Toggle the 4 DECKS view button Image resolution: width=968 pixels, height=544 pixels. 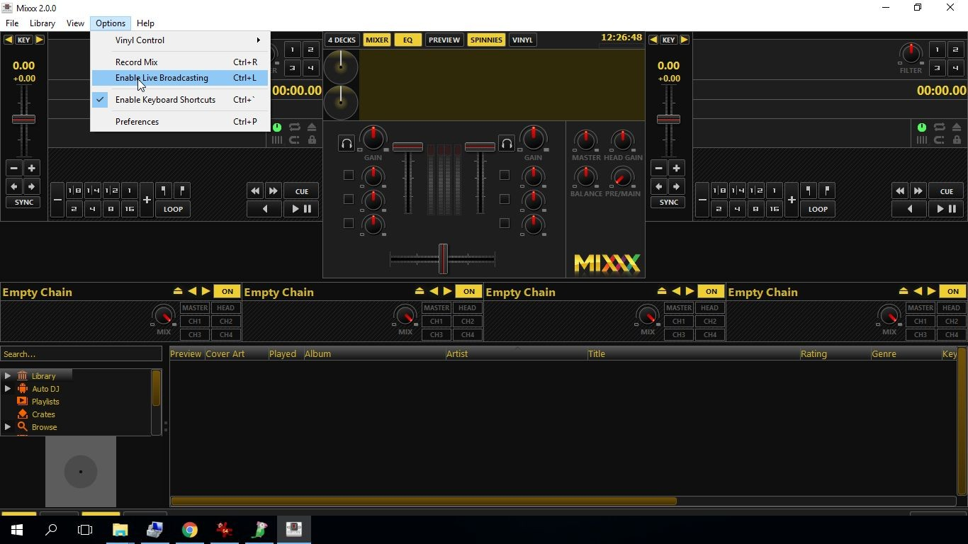[342, 40]
